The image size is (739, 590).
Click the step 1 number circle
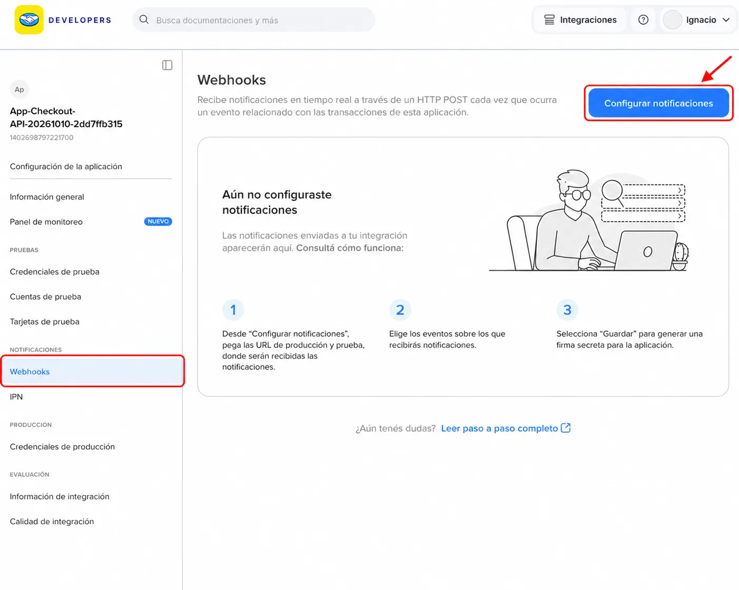[233, 309]
